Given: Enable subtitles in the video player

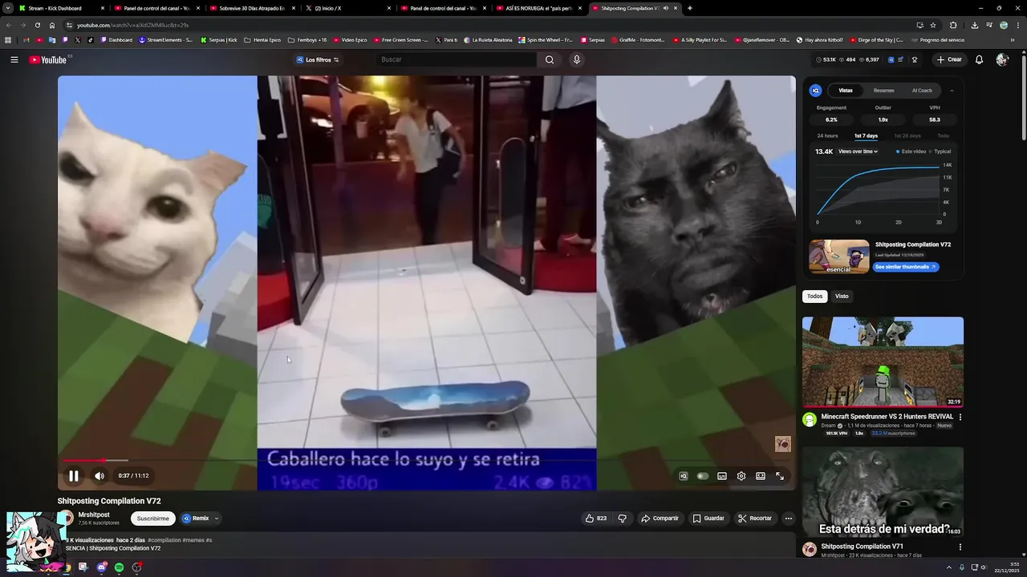Looking at the screenshot, I should 722,476.
